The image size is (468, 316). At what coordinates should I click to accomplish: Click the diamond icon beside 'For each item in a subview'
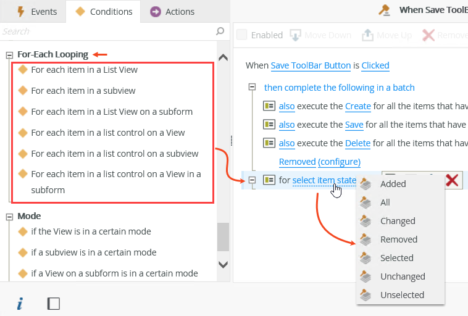click(23, 91)
